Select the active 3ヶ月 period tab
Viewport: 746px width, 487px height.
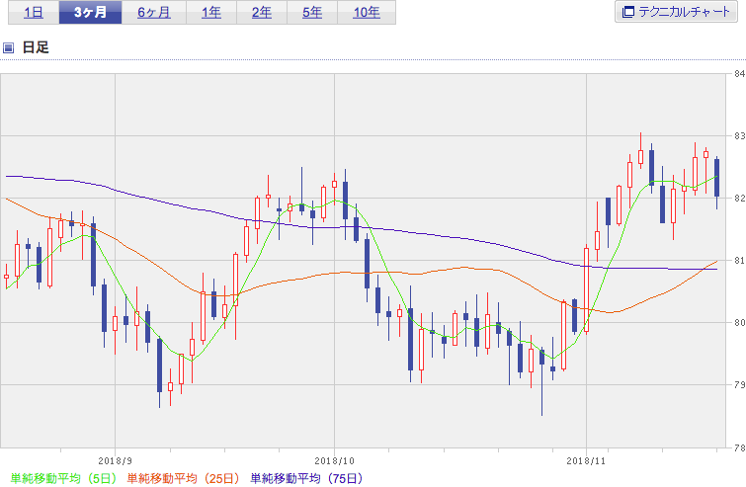coord(90,12)
